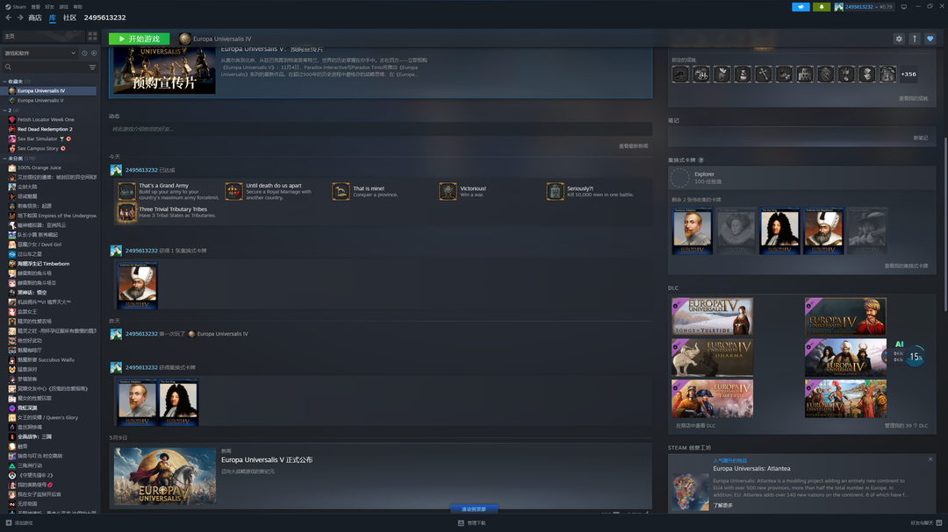Click Victorious! achievement icon
This screenshot has width=948, height=532.
pyautogui.click(x=448, y=191)
